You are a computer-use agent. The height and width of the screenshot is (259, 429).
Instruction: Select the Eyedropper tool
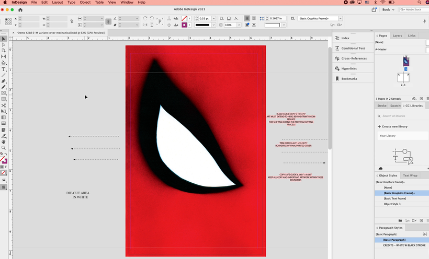coord(4,136)
